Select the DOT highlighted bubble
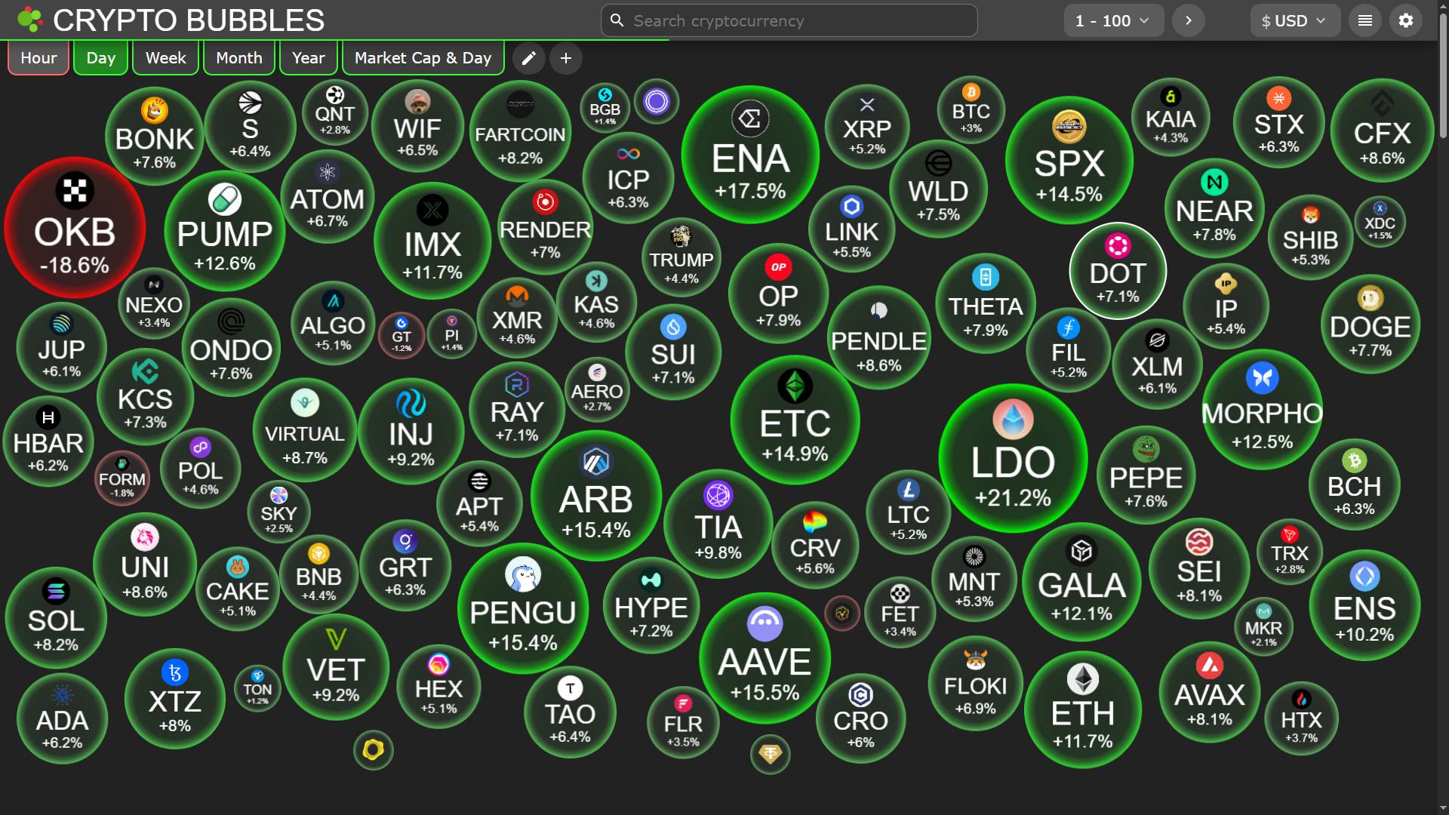1449x815 pixels. click(1118, 271)
